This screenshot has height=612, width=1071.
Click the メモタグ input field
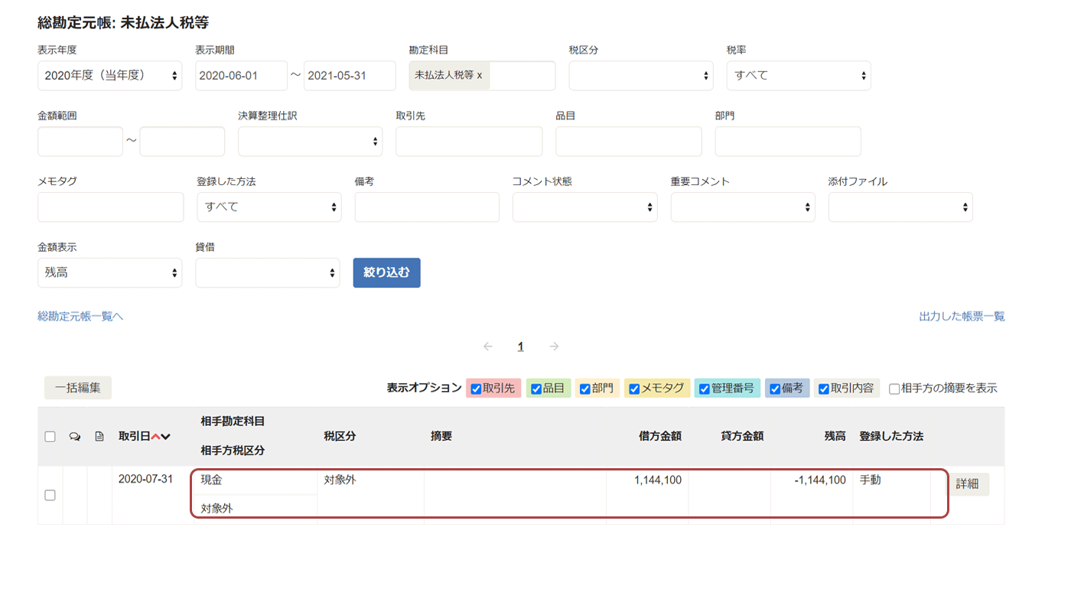pyautogui.click(x=111, y=207)
